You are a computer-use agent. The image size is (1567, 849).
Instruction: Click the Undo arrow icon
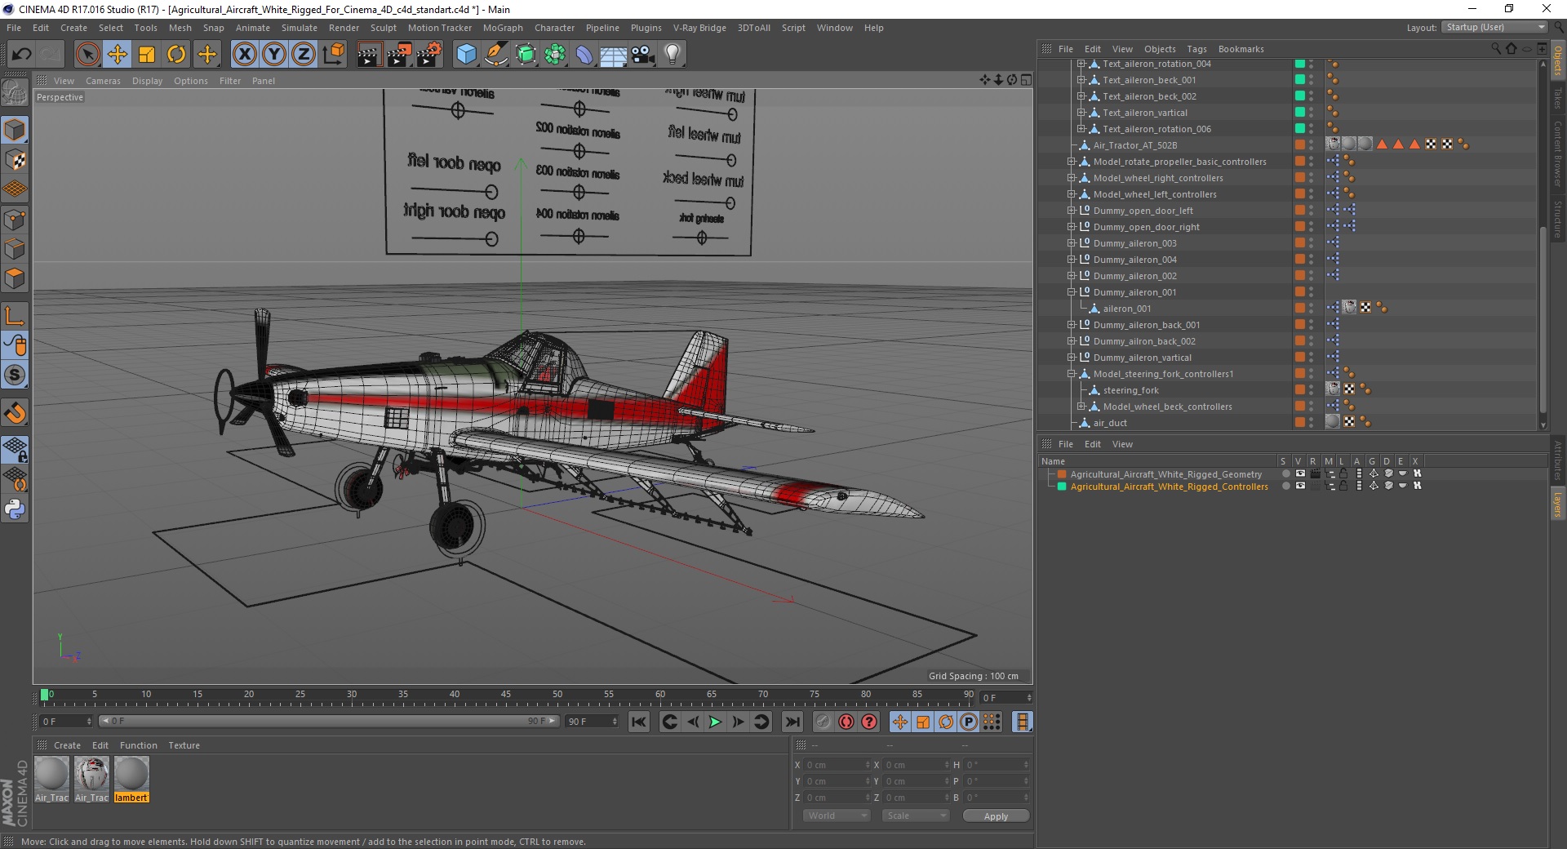[22, 55]
